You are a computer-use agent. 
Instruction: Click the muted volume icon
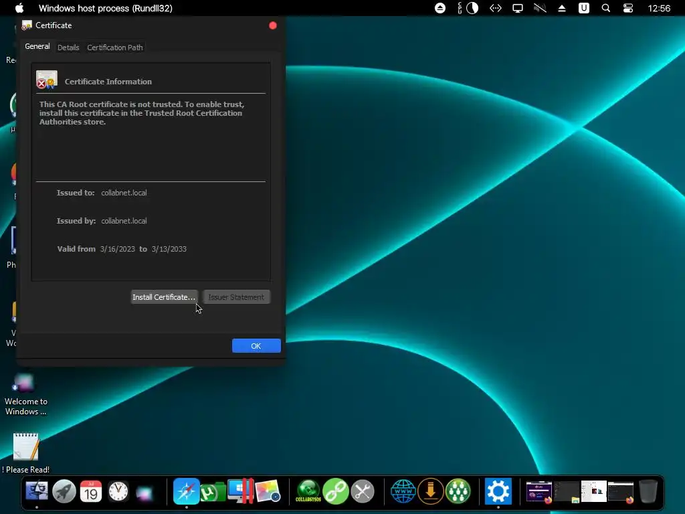pos(540,8)
